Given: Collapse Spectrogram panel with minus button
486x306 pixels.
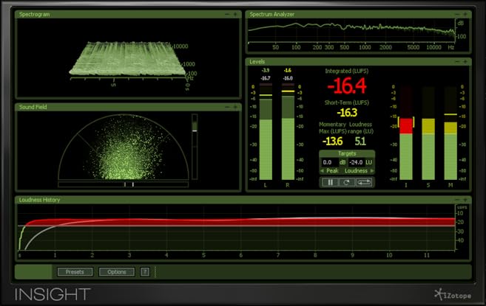Looking at the screenshot, I should pyautogui.click(x=227, y=14).
